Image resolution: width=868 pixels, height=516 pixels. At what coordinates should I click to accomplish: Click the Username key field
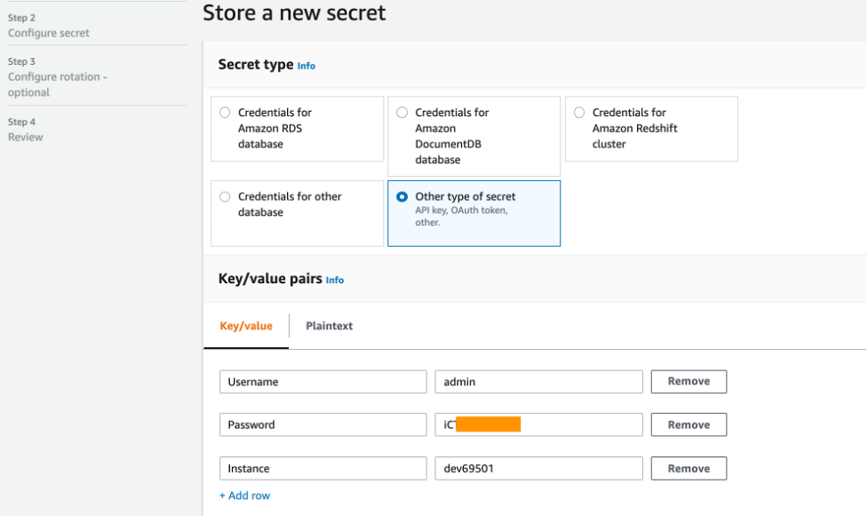323,382
